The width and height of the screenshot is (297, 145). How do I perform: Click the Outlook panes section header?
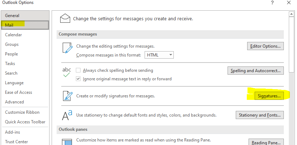[x=170, y=129]
